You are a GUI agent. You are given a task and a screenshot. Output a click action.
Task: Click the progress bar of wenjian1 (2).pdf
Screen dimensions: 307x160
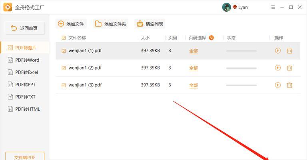pos(241,68)
